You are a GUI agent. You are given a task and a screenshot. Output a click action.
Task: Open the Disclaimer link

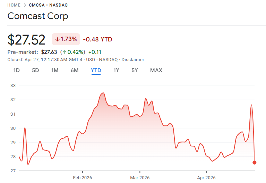[x=133, y=60]
